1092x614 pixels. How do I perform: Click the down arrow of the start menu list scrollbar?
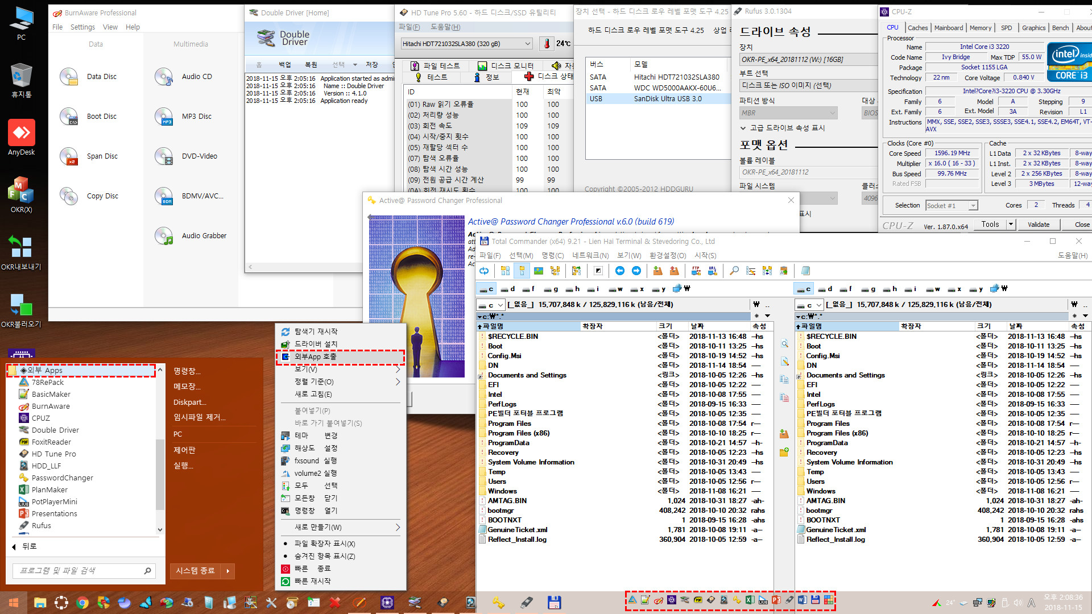click(160, 529)
